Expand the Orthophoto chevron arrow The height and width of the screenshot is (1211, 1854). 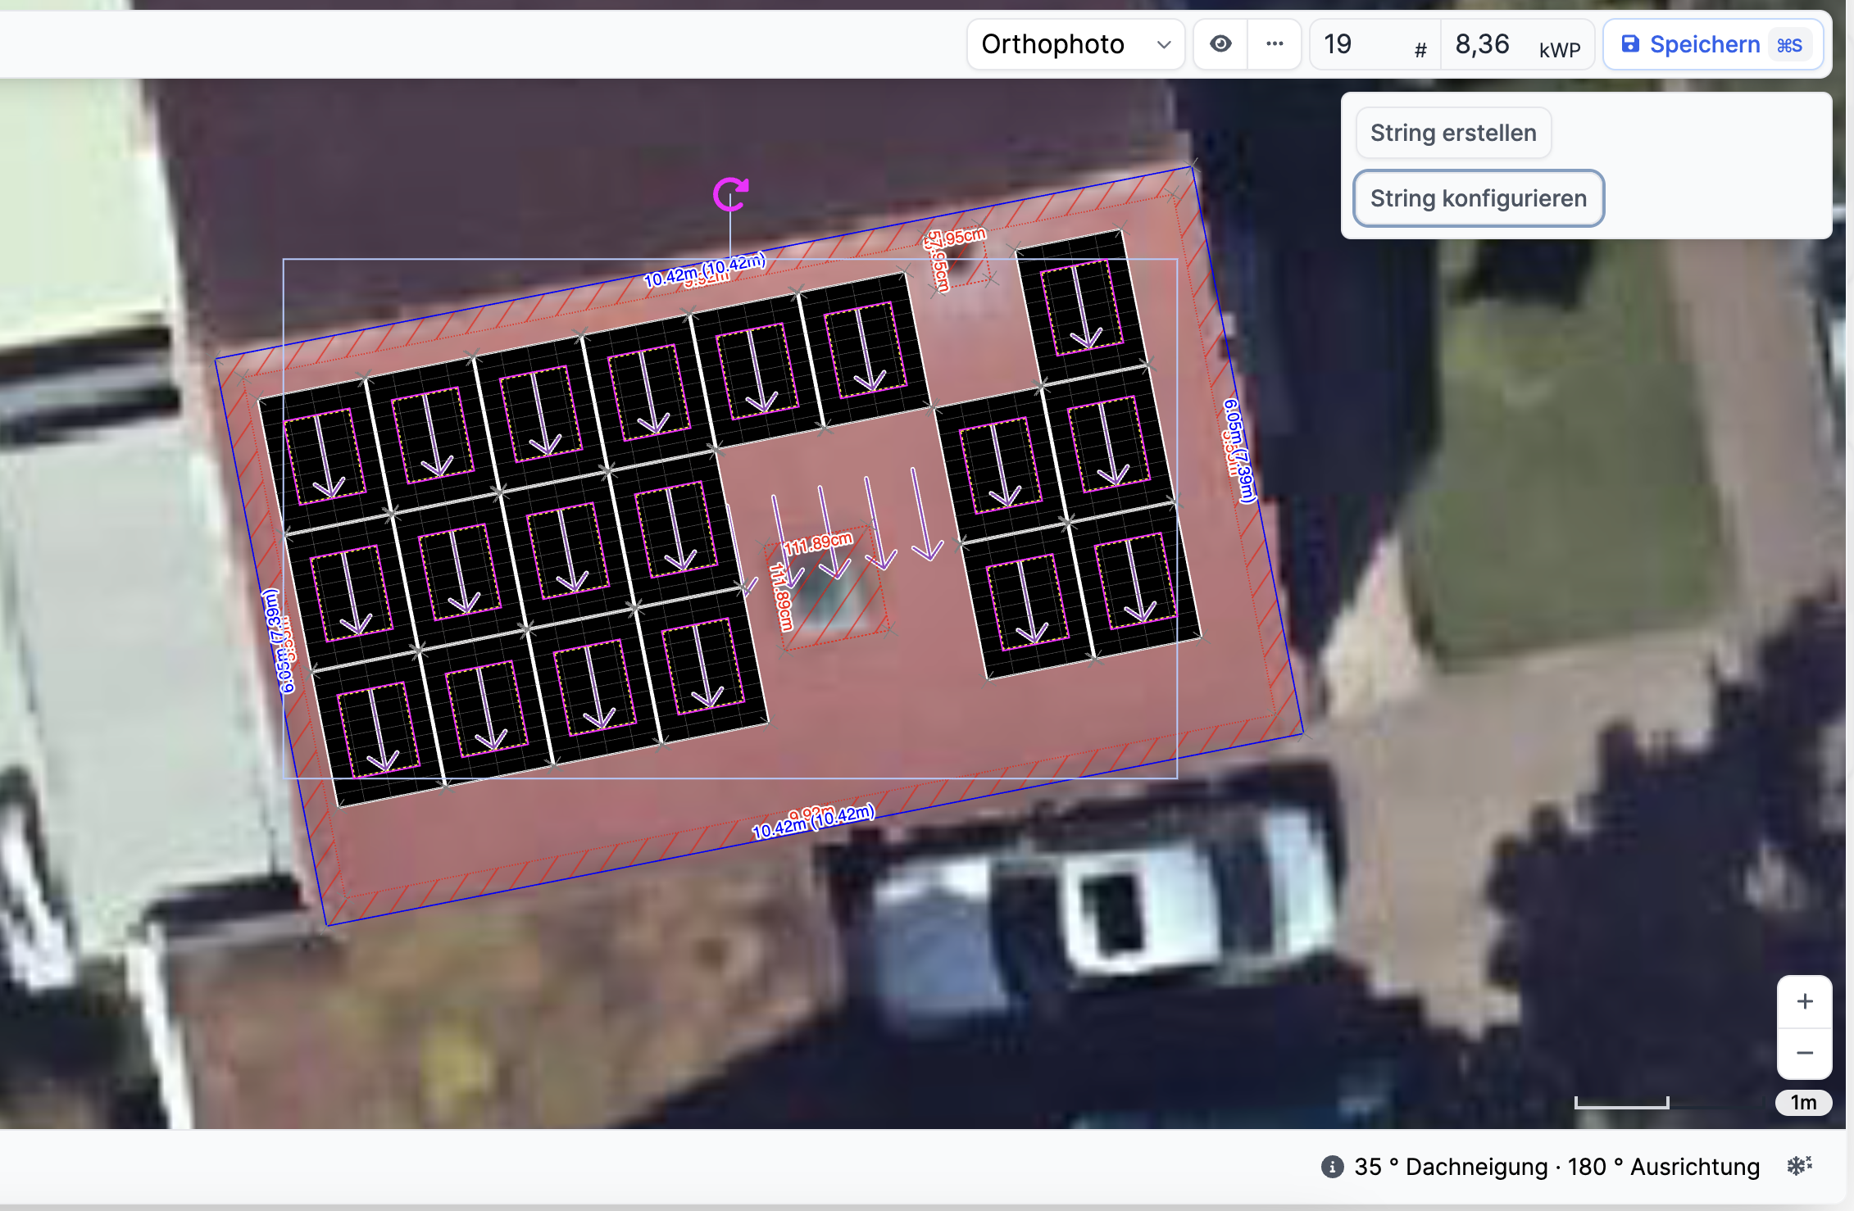(x=1163, y=44)
